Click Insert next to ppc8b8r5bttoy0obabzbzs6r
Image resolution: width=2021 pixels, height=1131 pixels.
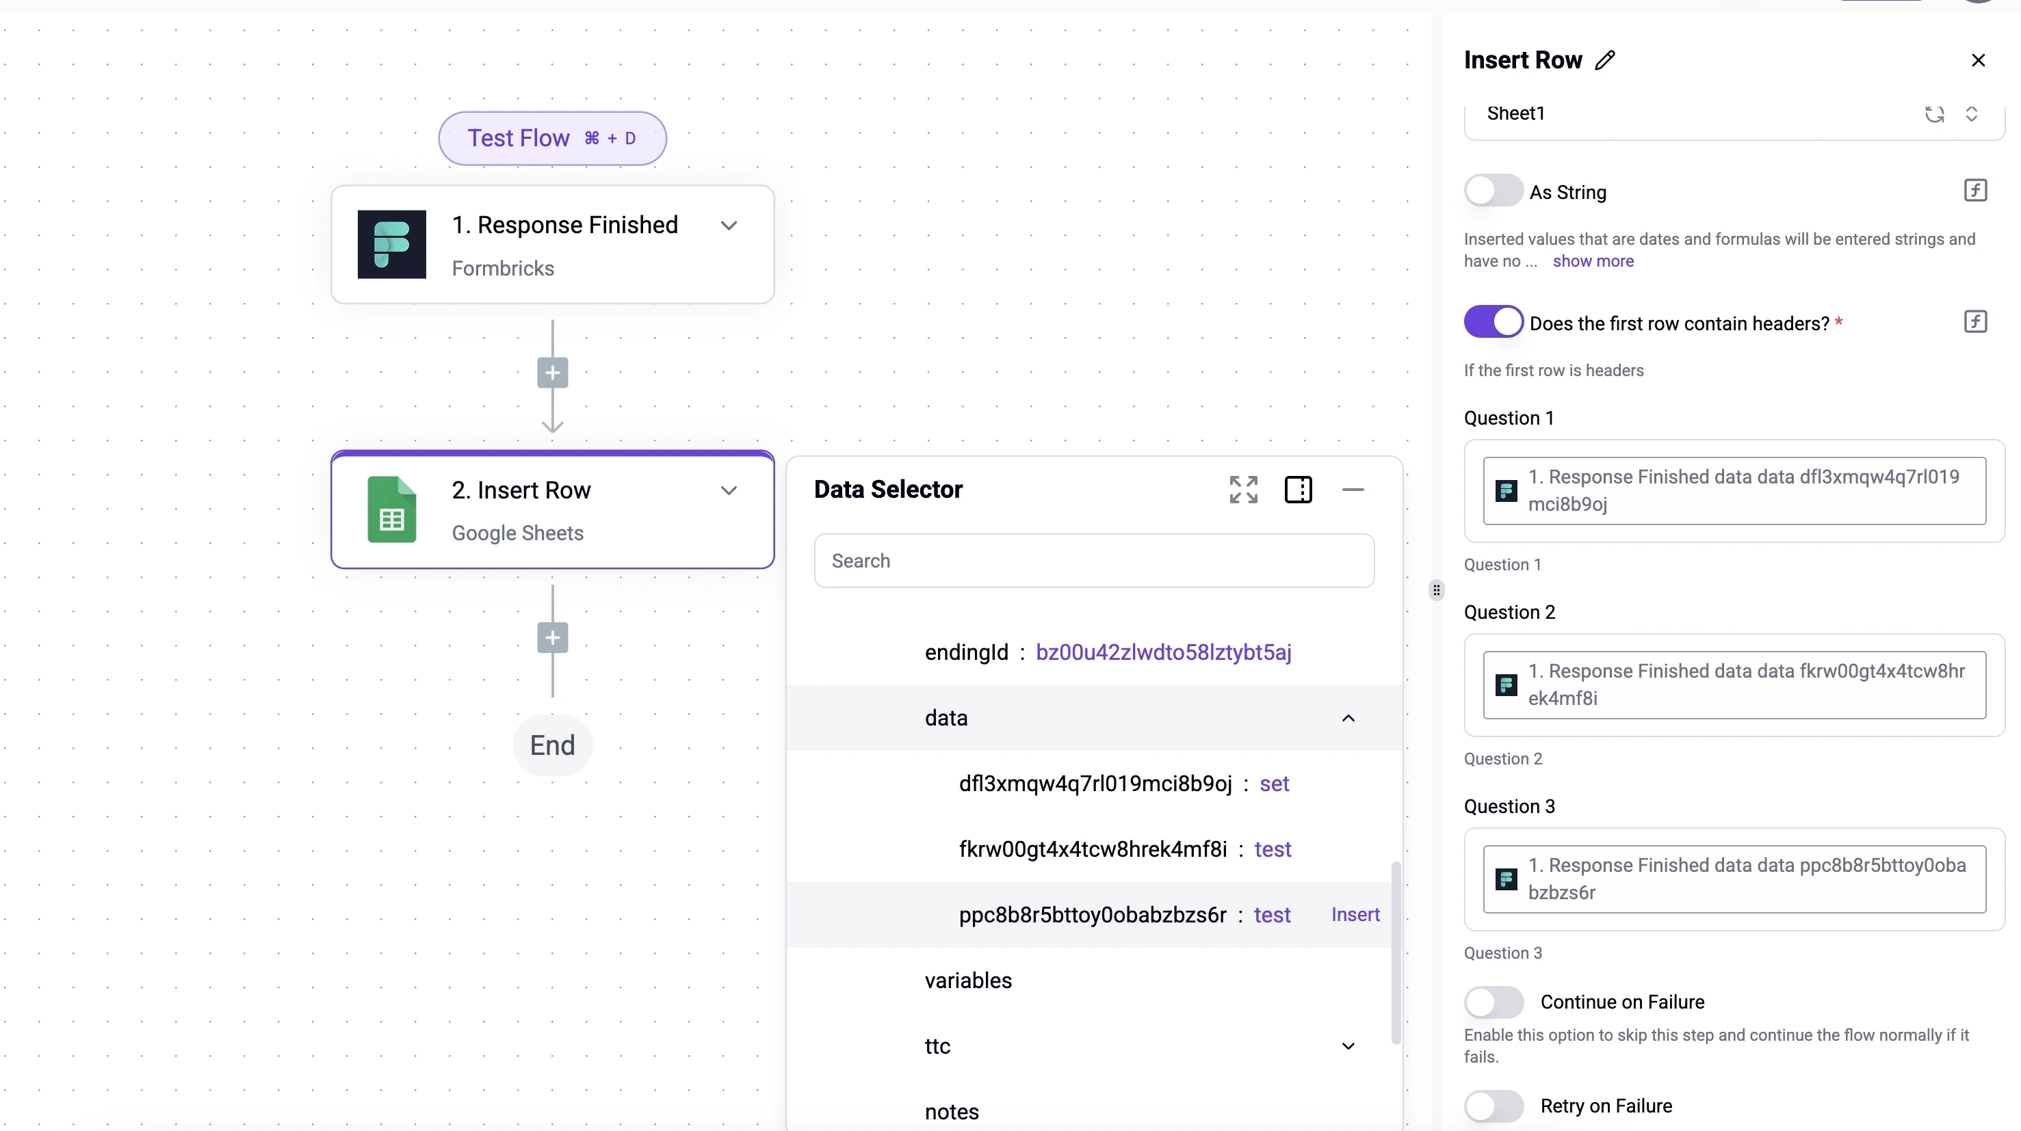[1355, 913]
